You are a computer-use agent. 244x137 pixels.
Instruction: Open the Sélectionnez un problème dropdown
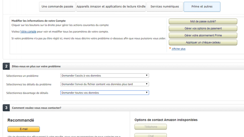pyautogui.click(x=105, y=75)
